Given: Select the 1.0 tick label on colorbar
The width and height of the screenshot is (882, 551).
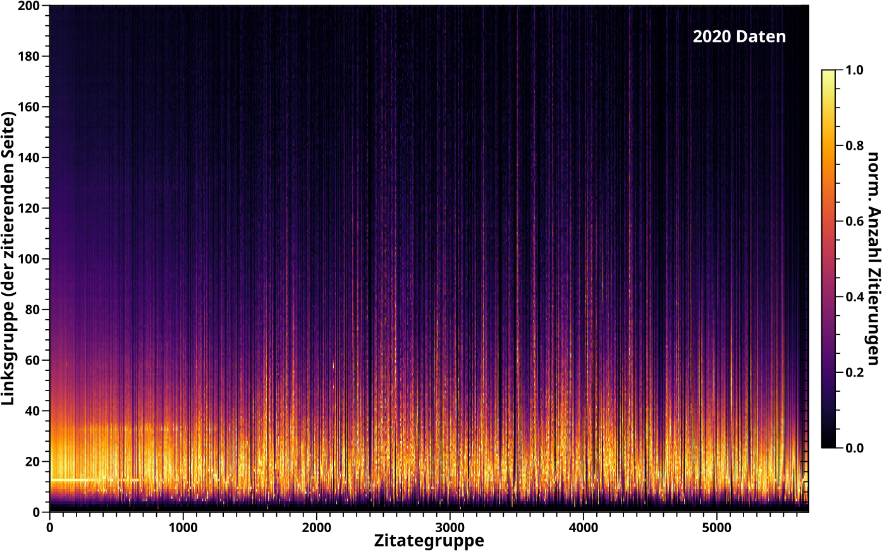Looking at the screenshot, I should [x=854, y=70].
